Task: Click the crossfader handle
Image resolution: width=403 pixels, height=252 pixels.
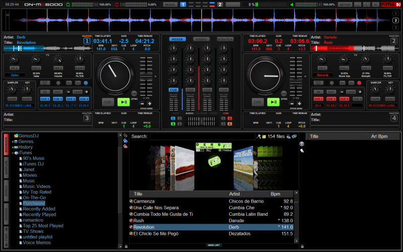Action: pos(201,121)
